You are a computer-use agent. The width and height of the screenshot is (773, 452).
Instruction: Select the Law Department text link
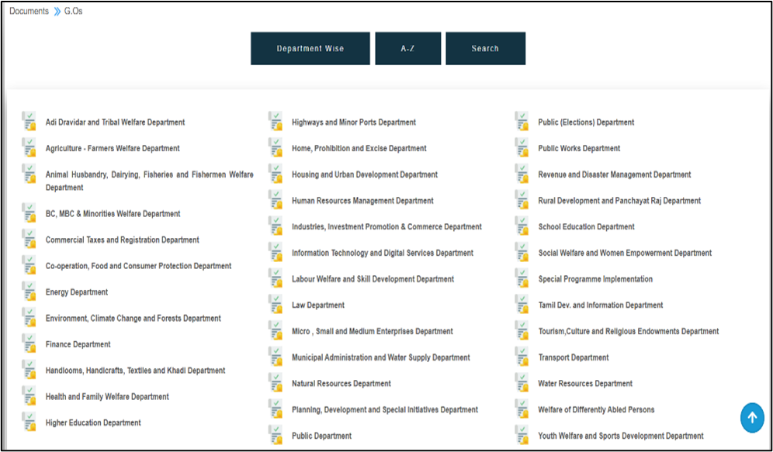[x=318, y=305]
